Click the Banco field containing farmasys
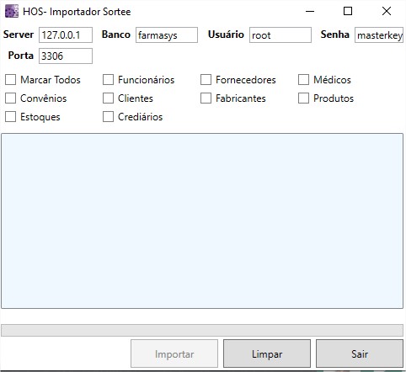Image resolution: width=406 pixels, height=372 pixels. (167, 35)
